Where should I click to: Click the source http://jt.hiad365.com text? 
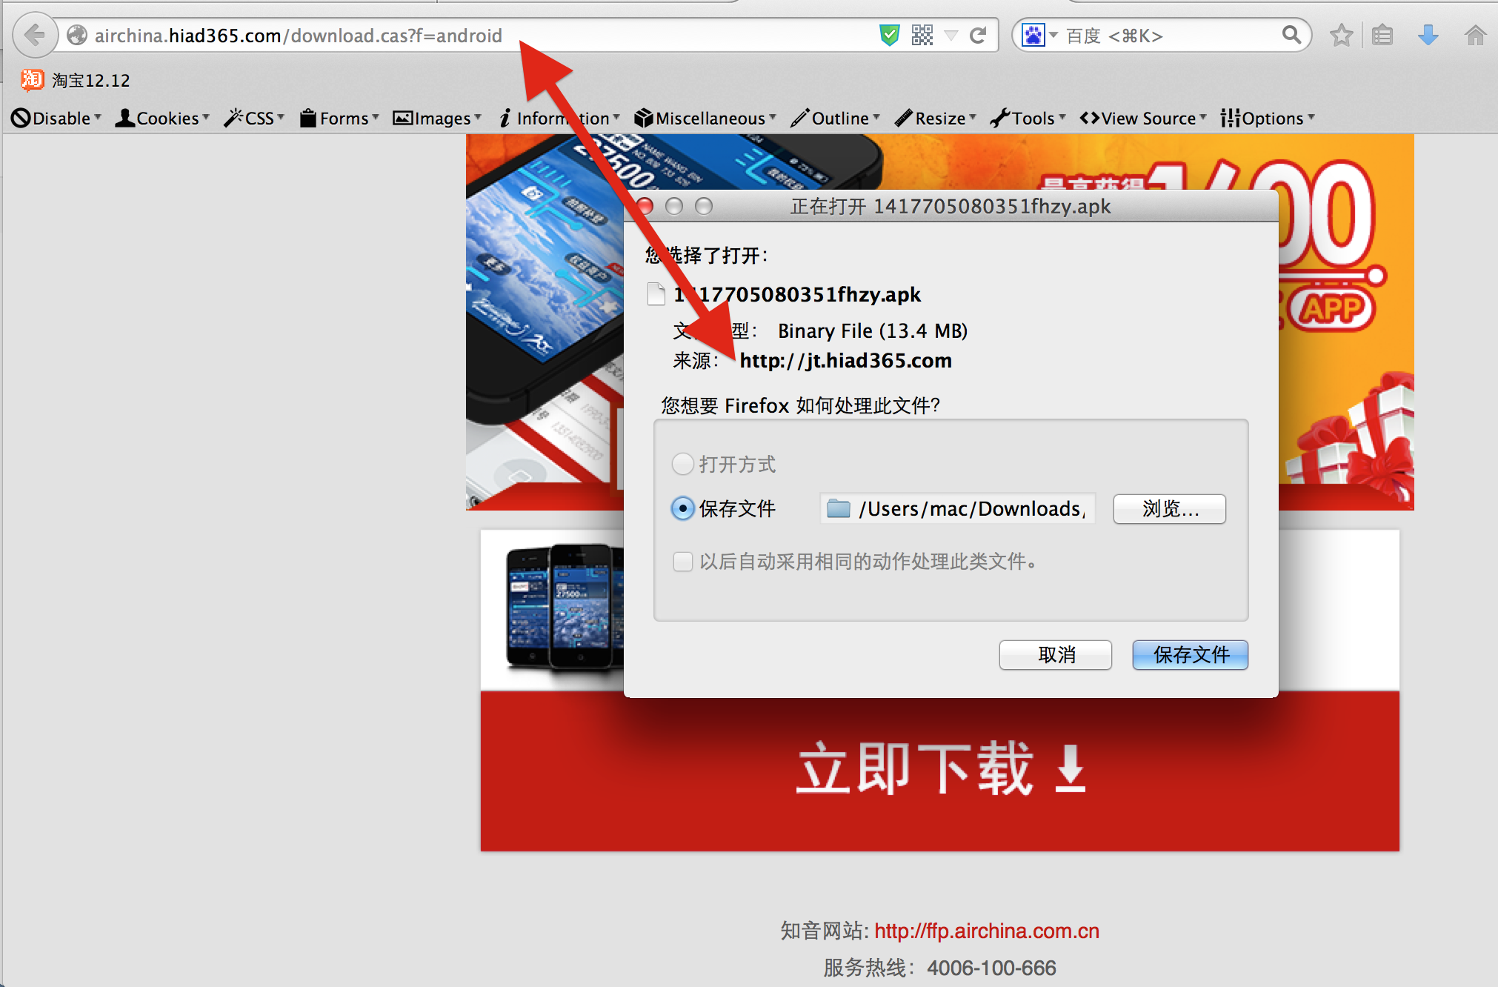845,361
